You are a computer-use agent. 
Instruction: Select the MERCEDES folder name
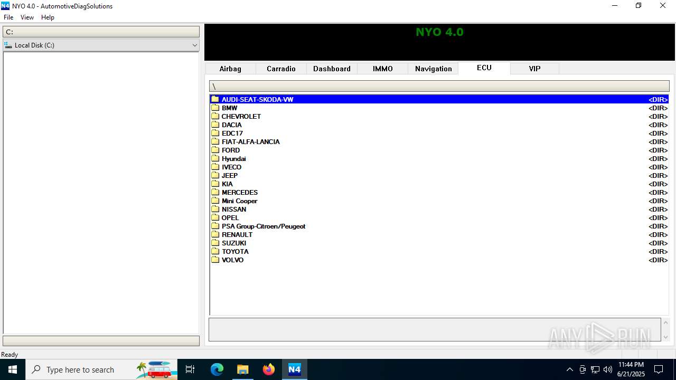240,192
